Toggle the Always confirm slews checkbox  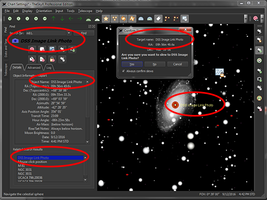tap(123, 71)
